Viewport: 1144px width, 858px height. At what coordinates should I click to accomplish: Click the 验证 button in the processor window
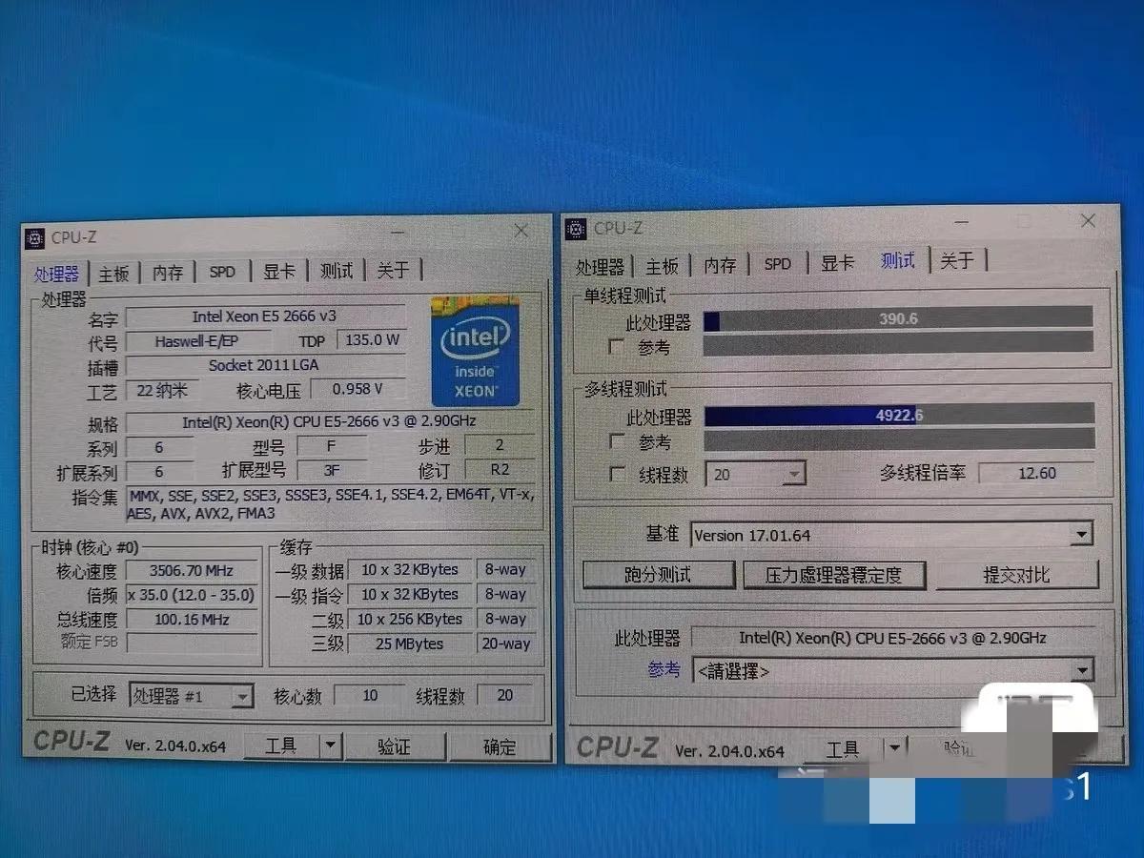click(x=394, y=746)
